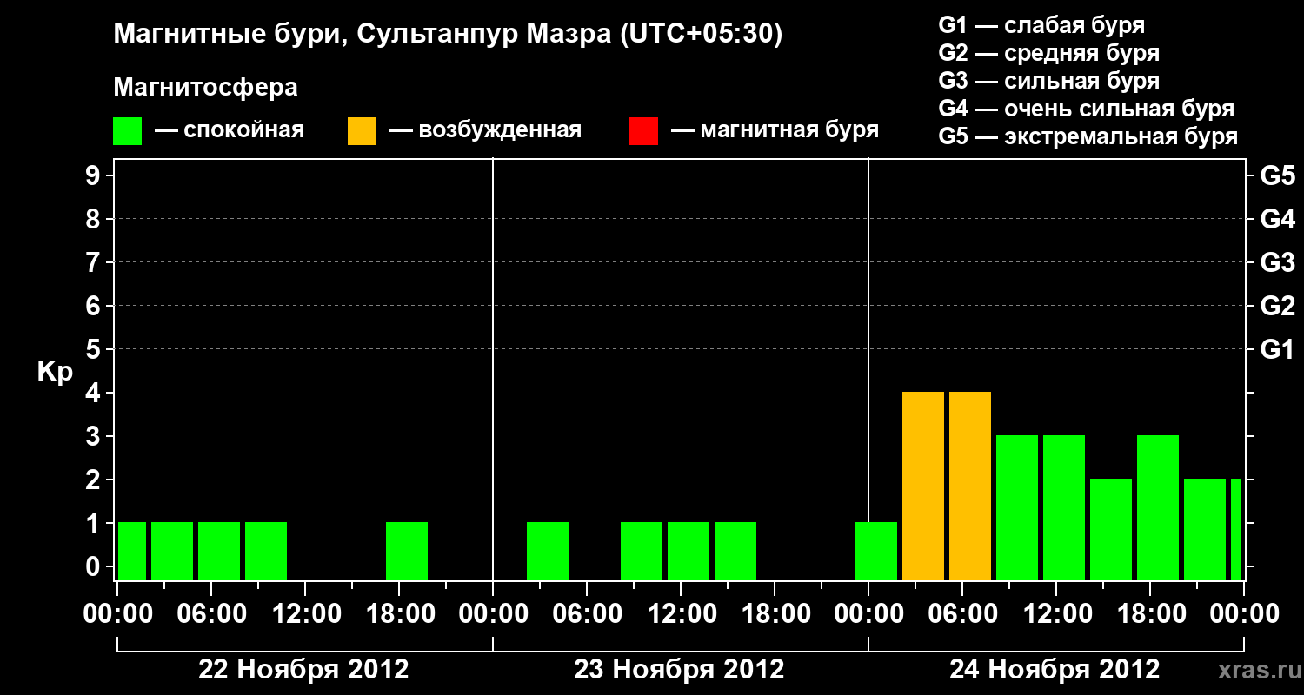Click the 'G3 — сильная буря' line
Screen dimensions: 1304x695
(1048, 81)
